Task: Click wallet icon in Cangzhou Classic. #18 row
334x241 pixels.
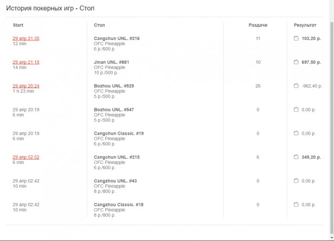Action: point(296,205)
